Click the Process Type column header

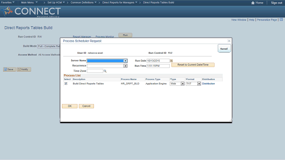pos(153,79)
